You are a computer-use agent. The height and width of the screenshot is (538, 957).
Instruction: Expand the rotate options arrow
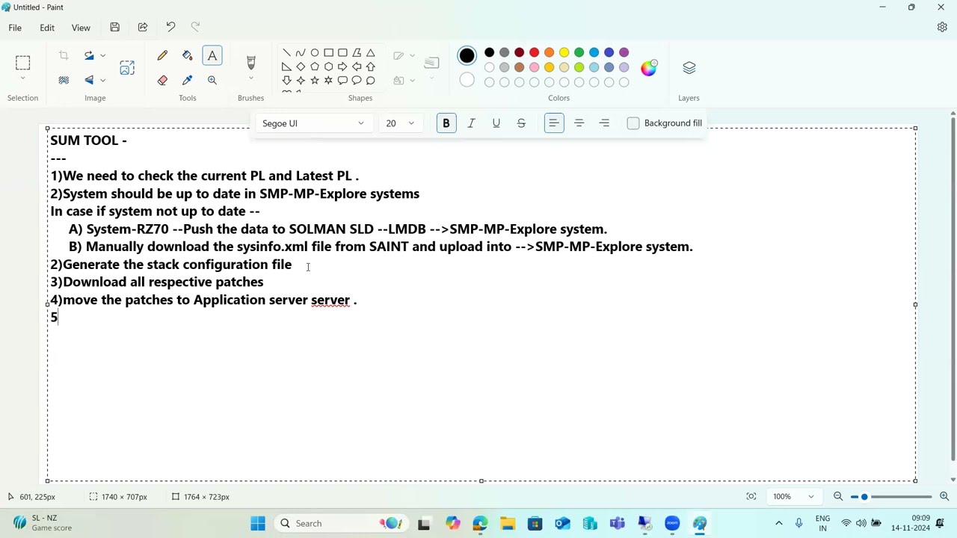(103, 55)
